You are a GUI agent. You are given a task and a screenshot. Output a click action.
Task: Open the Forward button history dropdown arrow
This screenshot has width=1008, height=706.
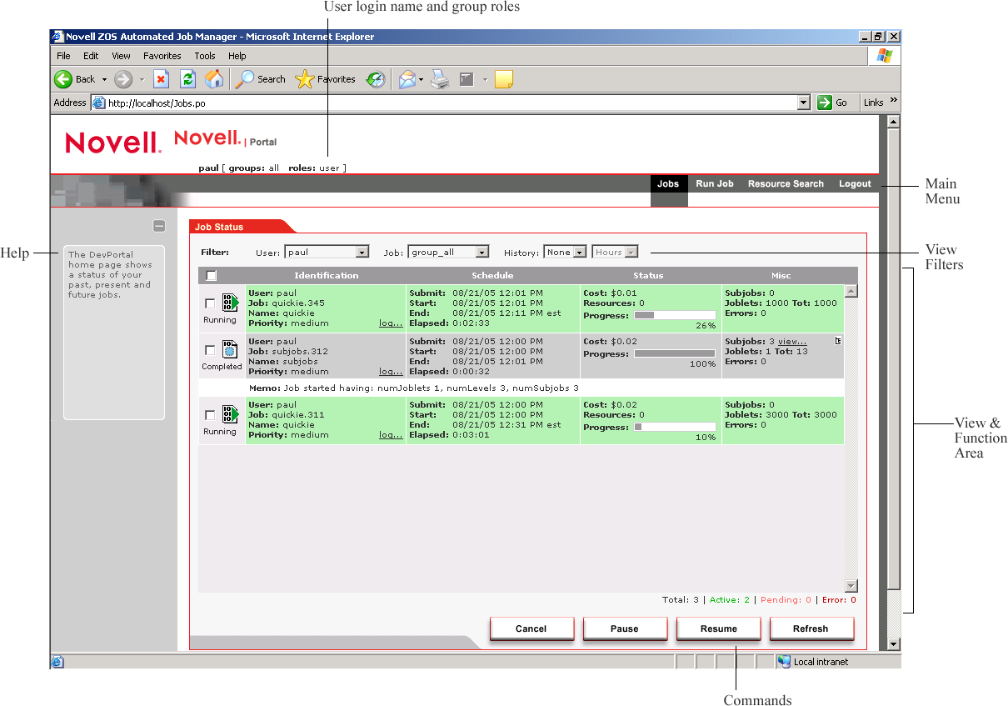pos(142,79)
